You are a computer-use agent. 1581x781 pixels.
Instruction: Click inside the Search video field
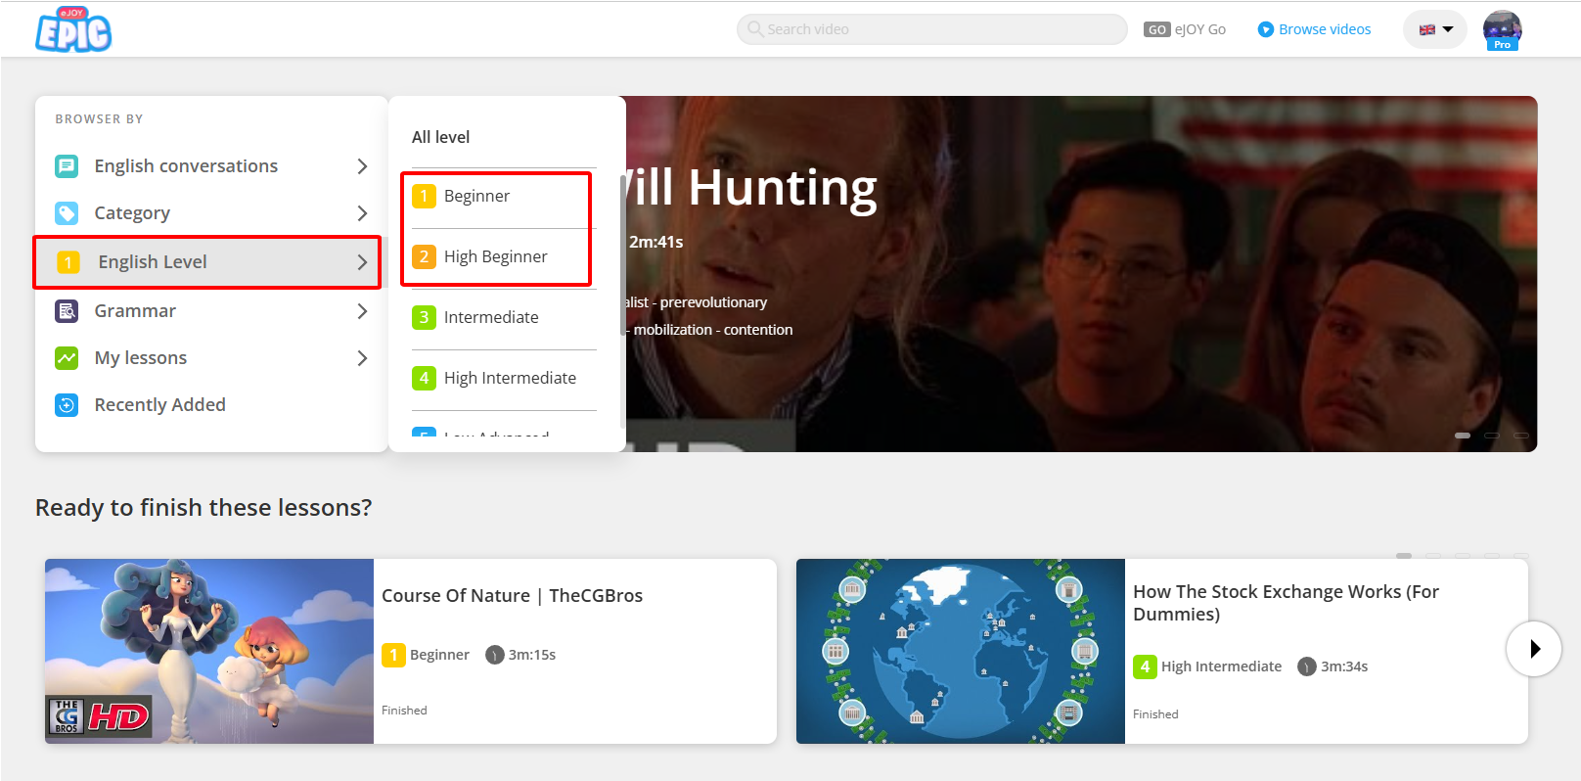(931, 29)
